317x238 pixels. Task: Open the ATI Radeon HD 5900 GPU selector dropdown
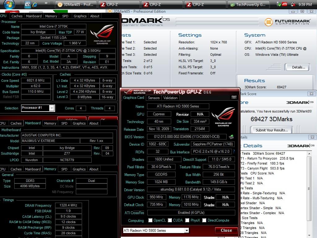pyautogui.click(x=187, y=230)
